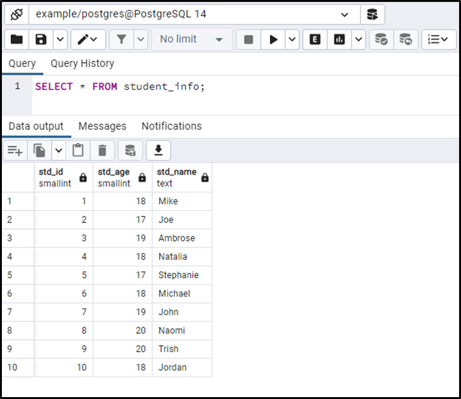Select the Notifications tab
461x399 pixels.
[171, 126]
